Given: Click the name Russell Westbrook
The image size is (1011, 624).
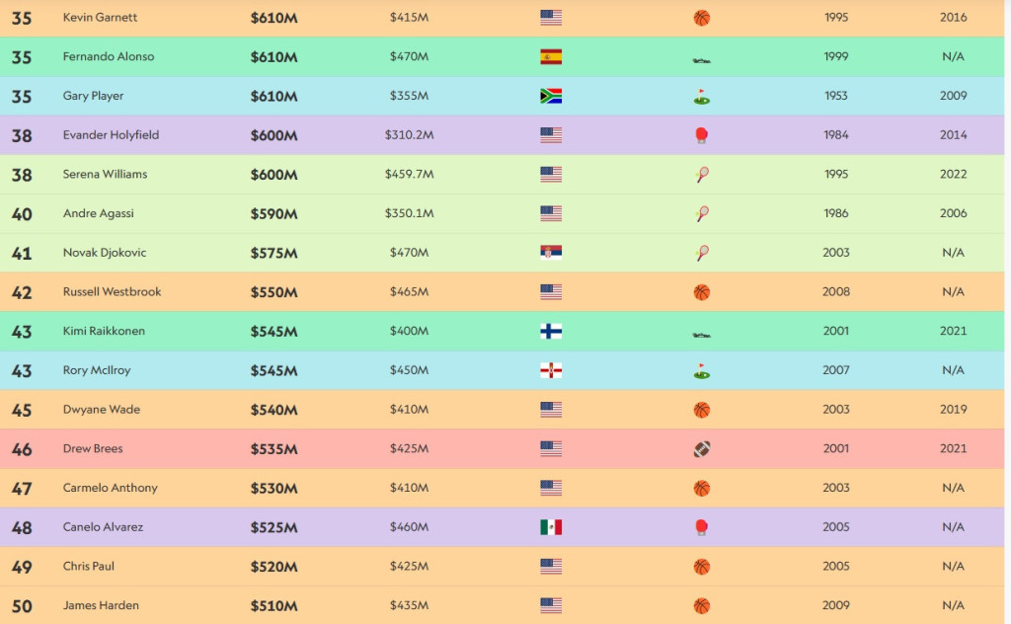Looking at the screenshot, I should click(112, 292).
